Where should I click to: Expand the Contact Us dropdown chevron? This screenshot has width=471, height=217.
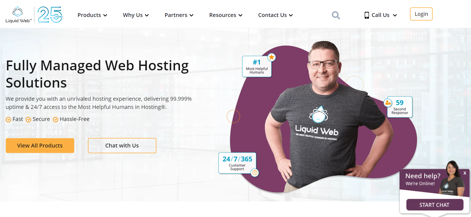click(291, 15)
